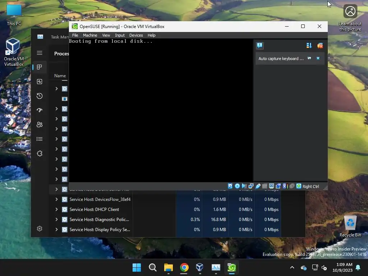Click the hard disk activity indicator icon
Image resolution: width=368 pixels, height=276 pixels.
pyautogui.click(x=230, y=186)
